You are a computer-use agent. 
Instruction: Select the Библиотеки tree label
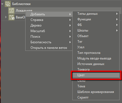(x=21, y=4)
